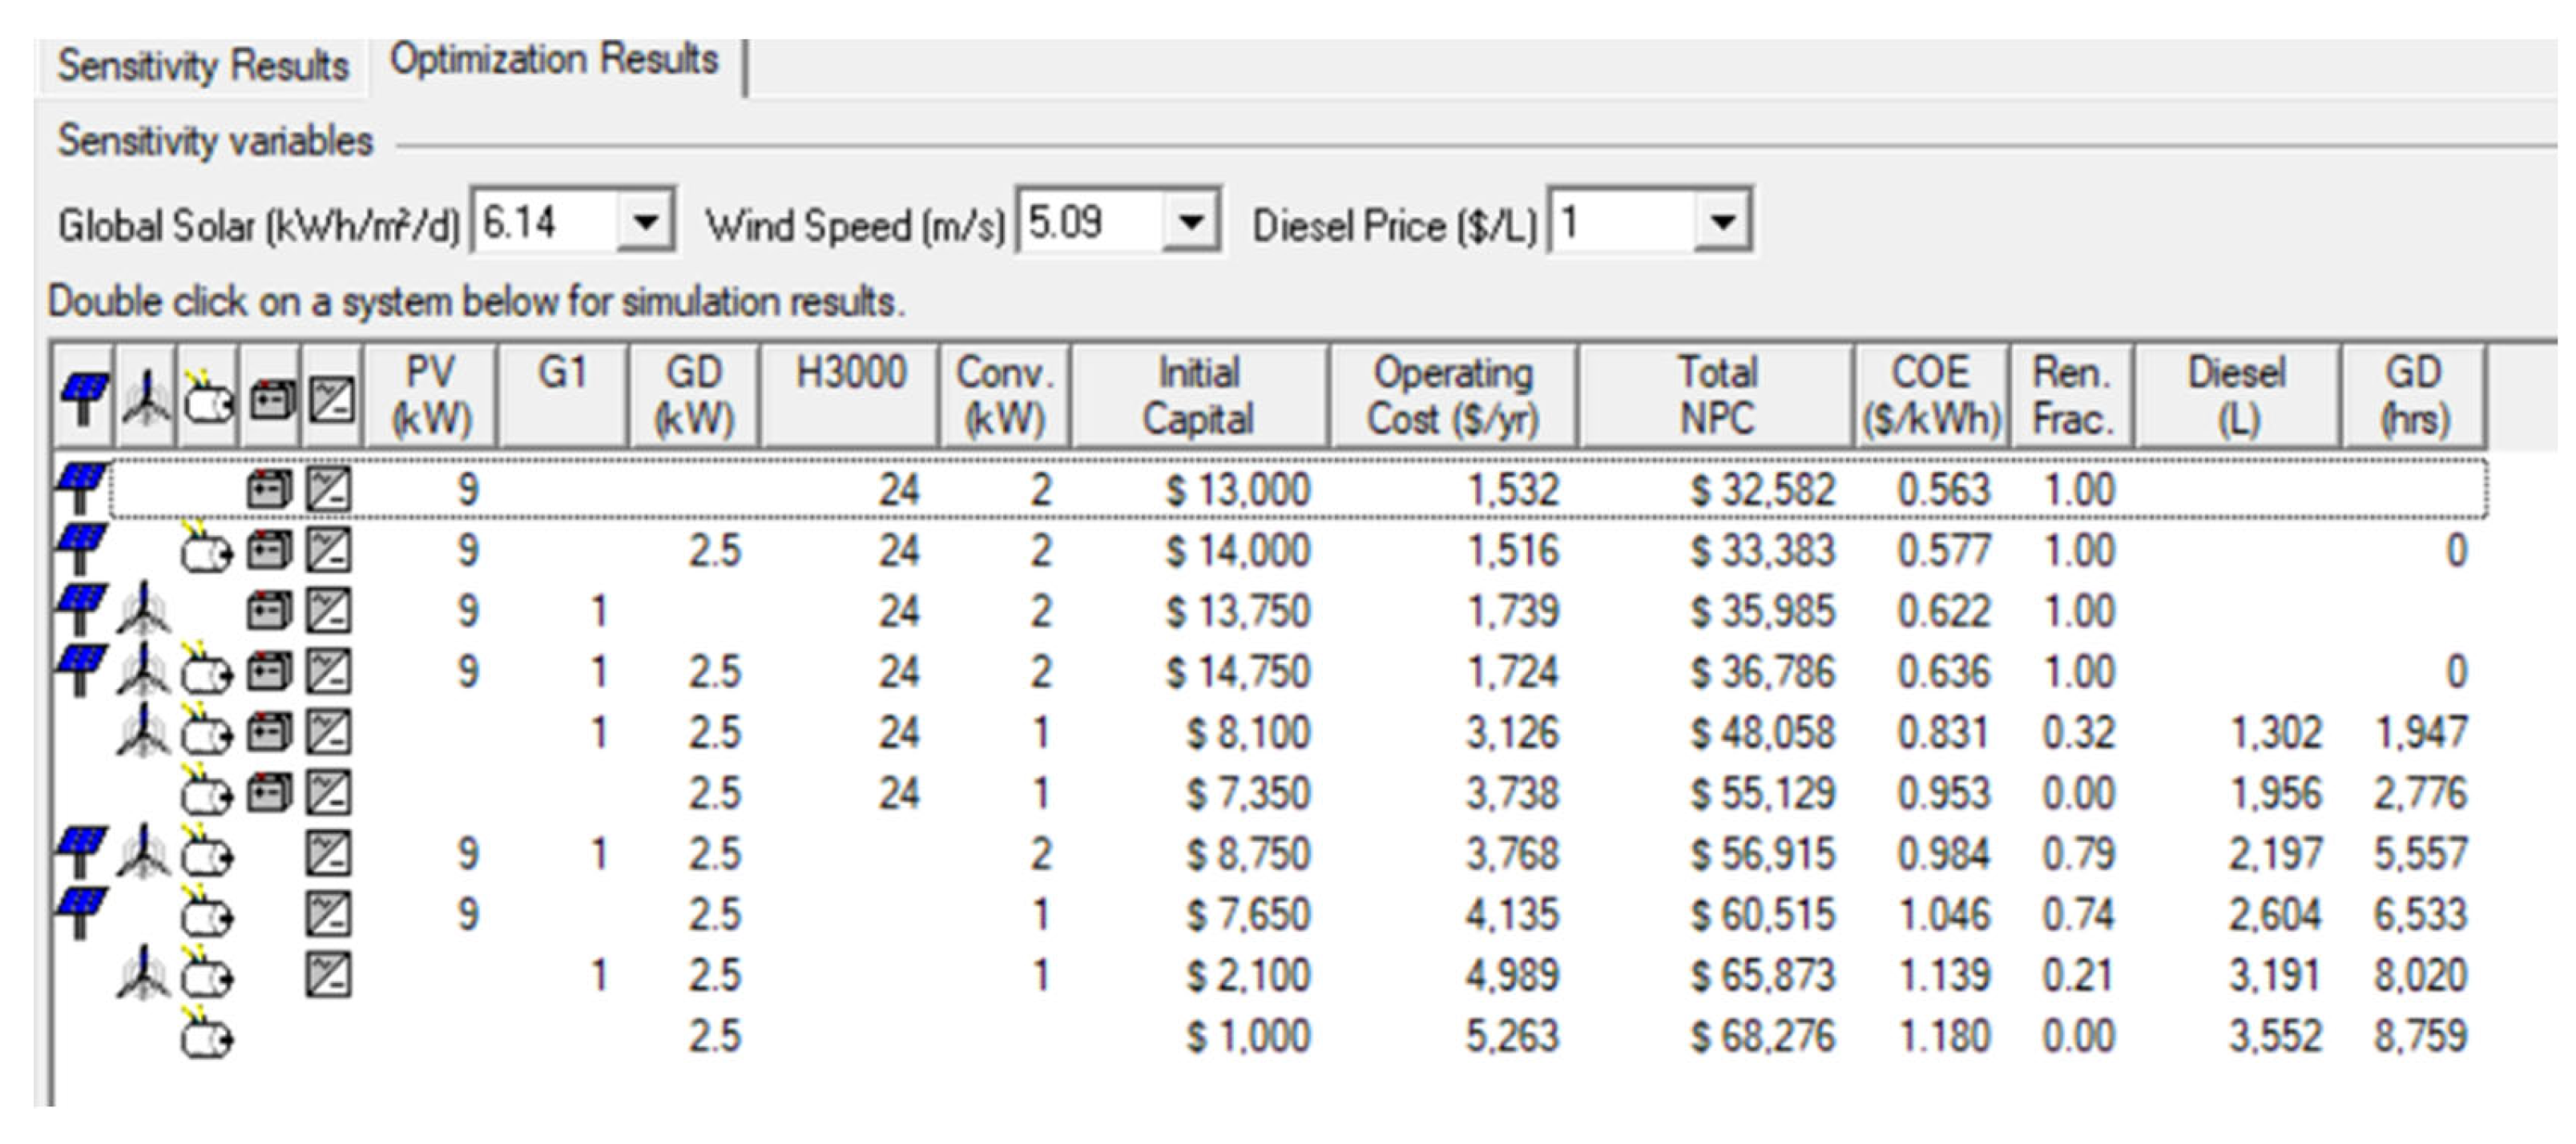Sort by COE ($/kWh) column header
The width and height of the screenshot is (2576, 1144).
1932,396
